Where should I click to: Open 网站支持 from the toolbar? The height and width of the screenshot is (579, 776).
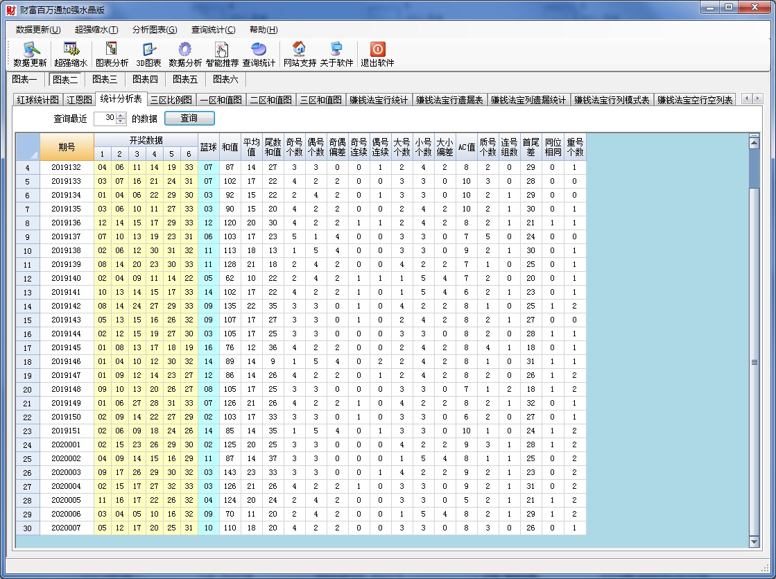click(x=300, y=54)
